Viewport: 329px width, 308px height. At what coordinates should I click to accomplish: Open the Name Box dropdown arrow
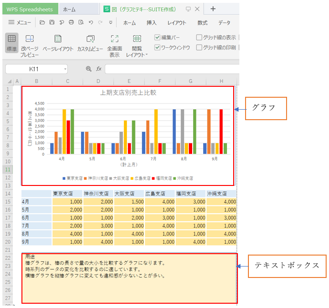(x=65, y=69)
